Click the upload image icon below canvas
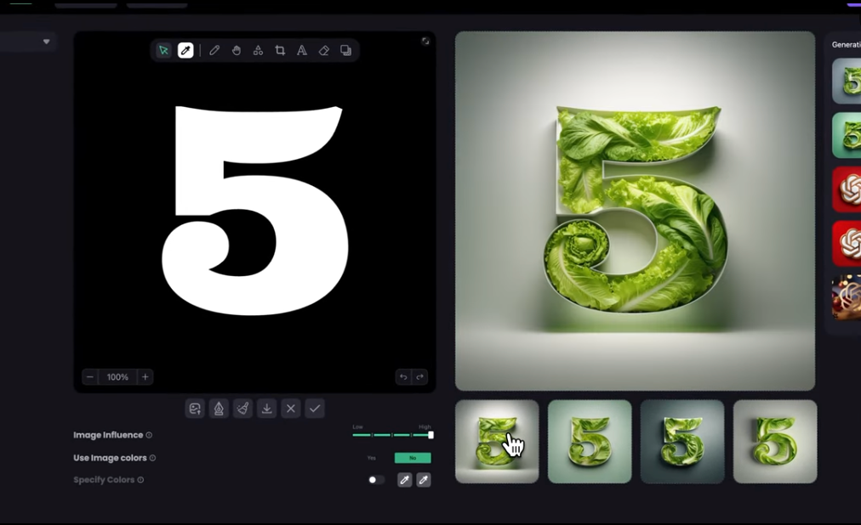Screen dimensions: 861x525 195,409
